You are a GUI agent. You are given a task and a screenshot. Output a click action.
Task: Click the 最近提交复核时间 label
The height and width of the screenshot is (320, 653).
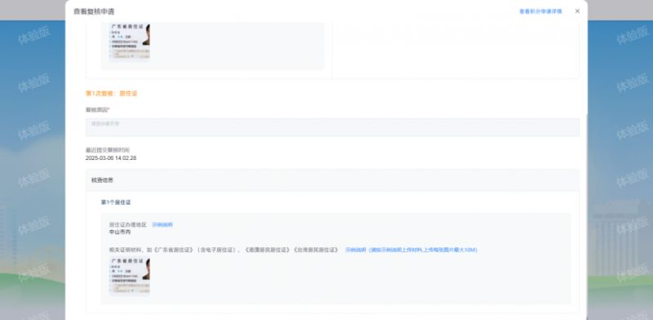pos(108,149)
